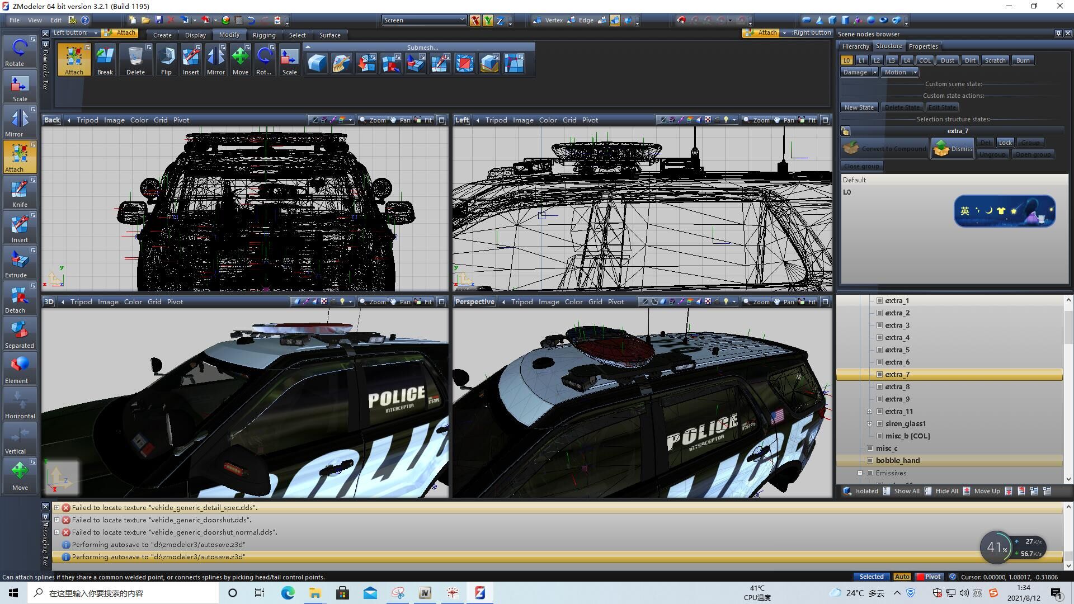Click the Windows search box
The height and width of the screenshot is (604, 1074).
123,593
